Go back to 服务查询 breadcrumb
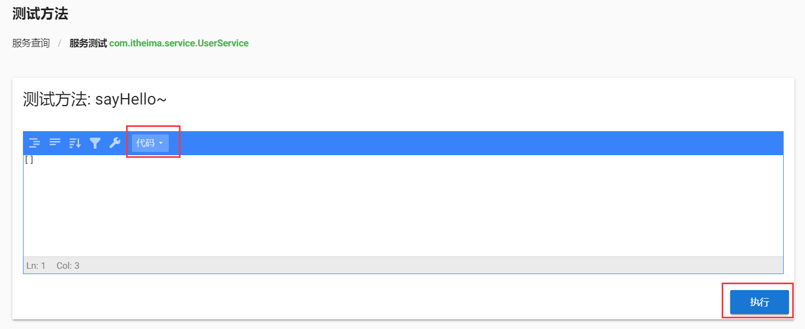Image resolution: width=805 pixels, height=329 pixels. tap(31, 43)
